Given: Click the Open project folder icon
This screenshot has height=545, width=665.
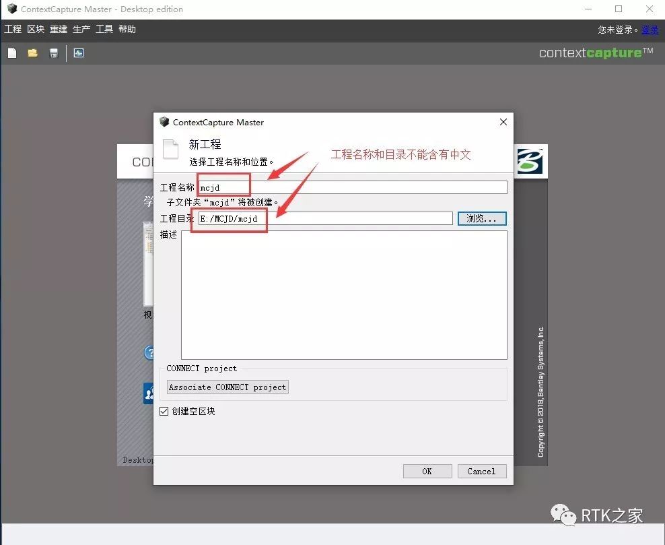Looking at the screenshot, I should click(33, 53).
